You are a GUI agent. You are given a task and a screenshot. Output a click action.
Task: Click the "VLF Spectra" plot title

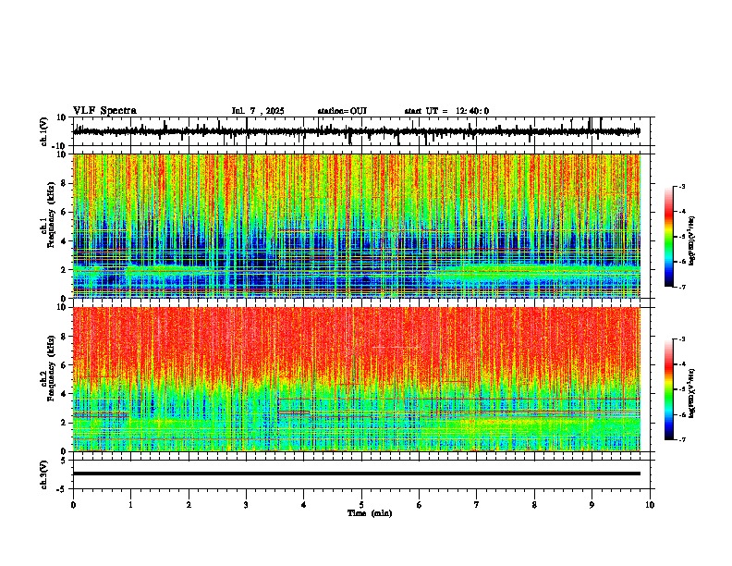pyautogui.click(x=104, y=111)
